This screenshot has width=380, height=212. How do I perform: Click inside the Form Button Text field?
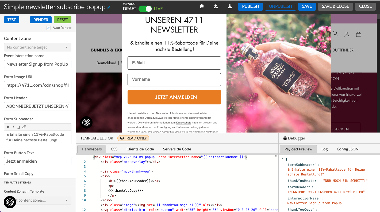tap(37, 161)
